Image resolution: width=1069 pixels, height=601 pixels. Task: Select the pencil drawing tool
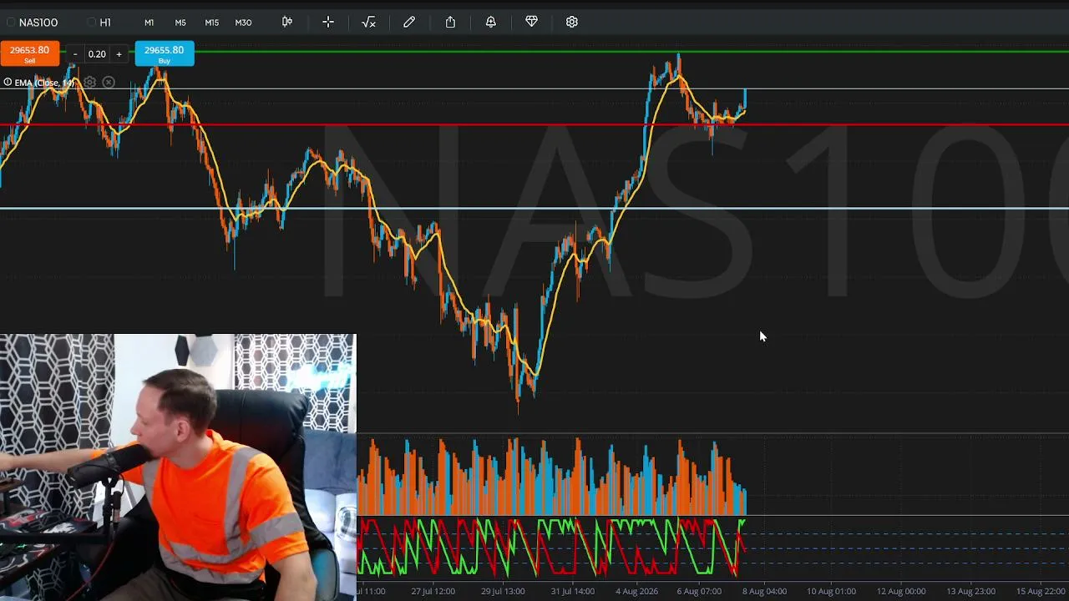coord(409,22)
